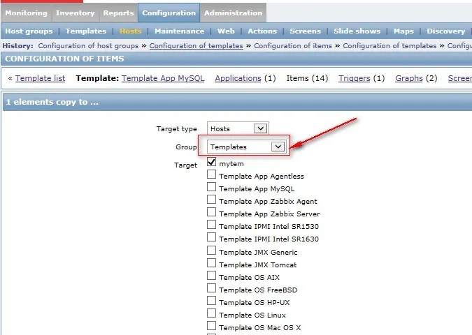The height and width of the screenshot is (335, 472).
Task: Open the Monitoring main tab
Action: [26, 13]
